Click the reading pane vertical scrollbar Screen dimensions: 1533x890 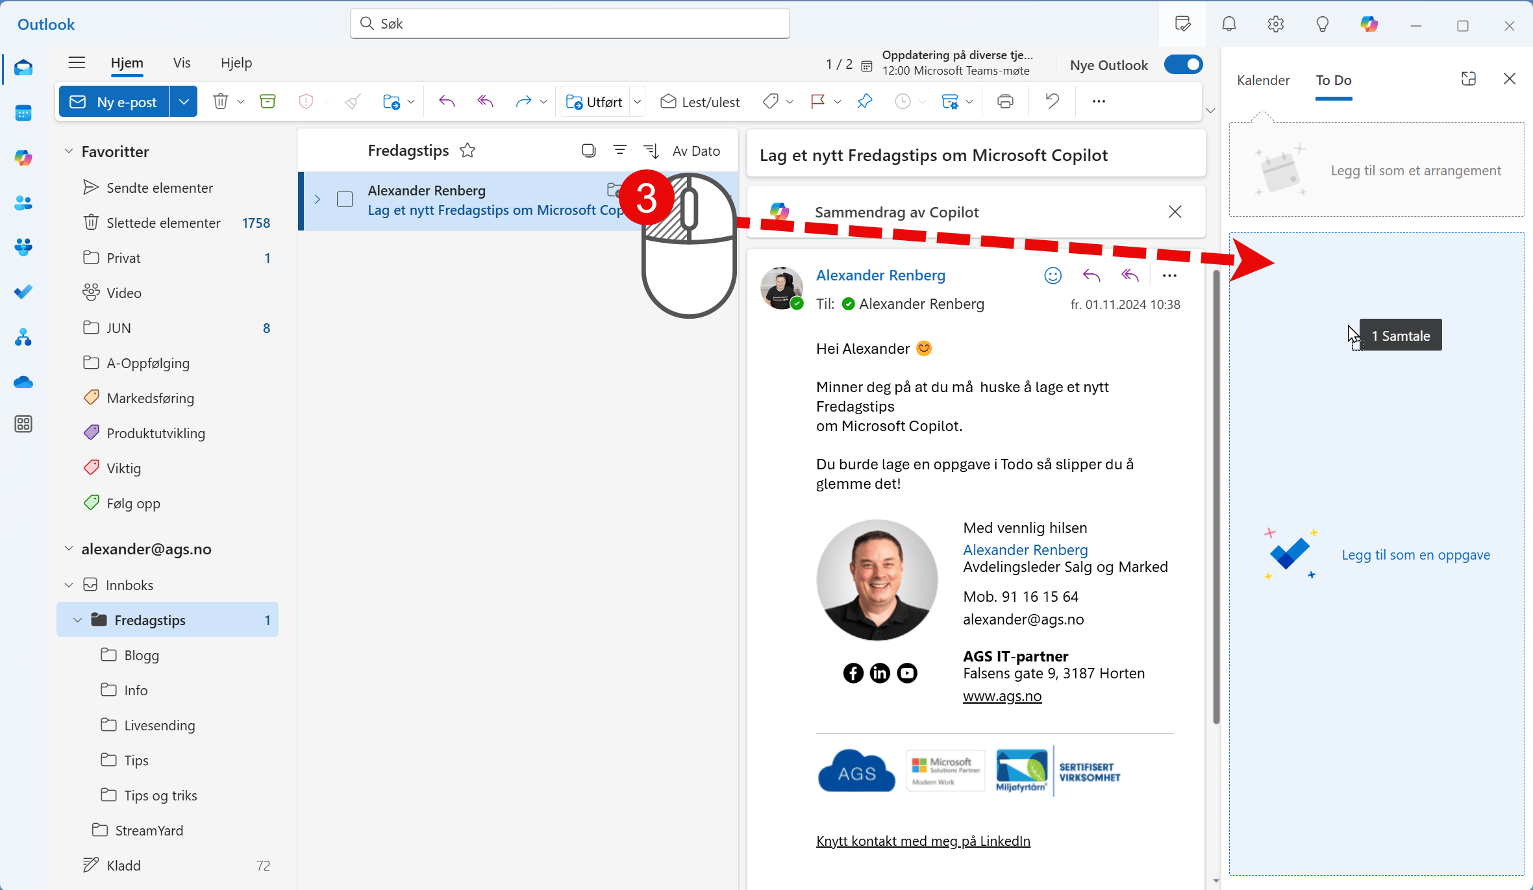(x=1216, y=497)
